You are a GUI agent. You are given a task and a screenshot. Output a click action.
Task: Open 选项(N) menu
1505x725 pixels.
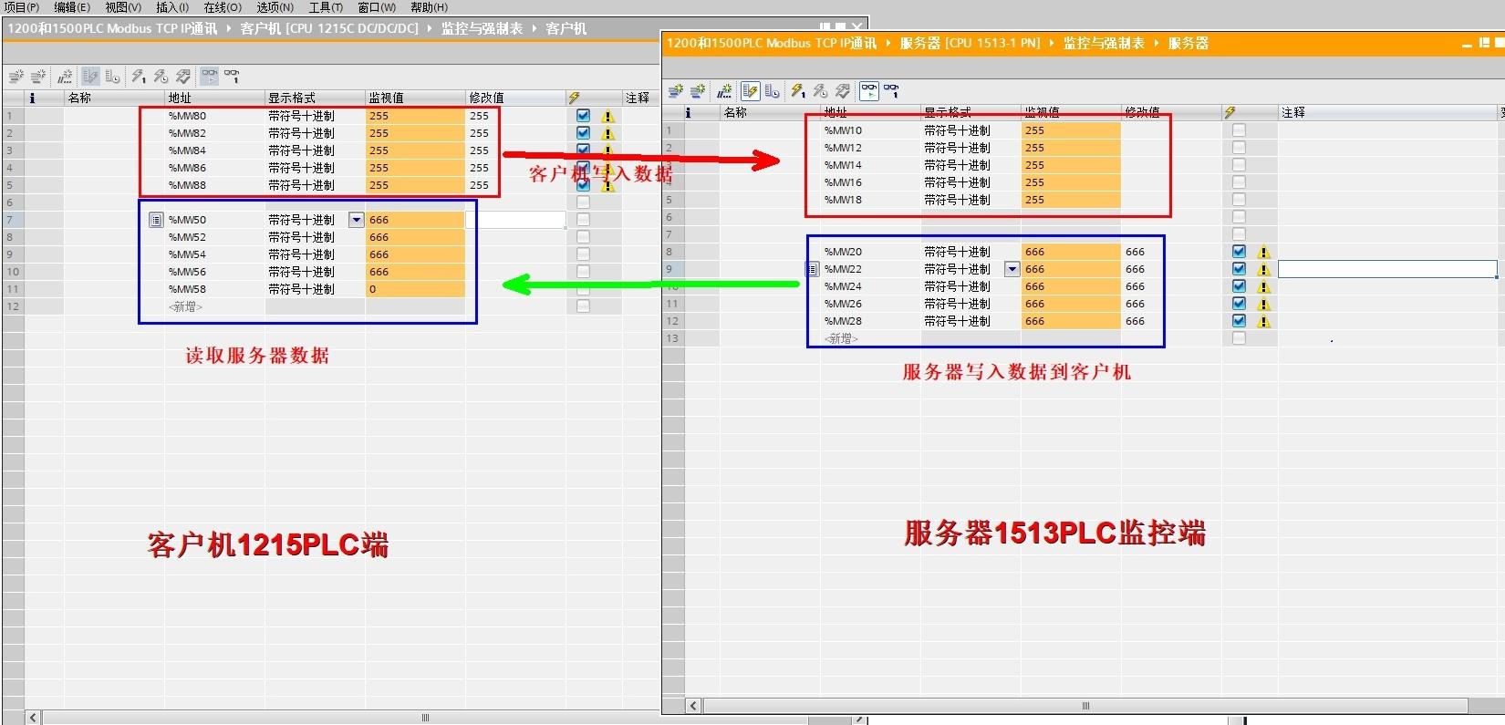pos(275,7)
